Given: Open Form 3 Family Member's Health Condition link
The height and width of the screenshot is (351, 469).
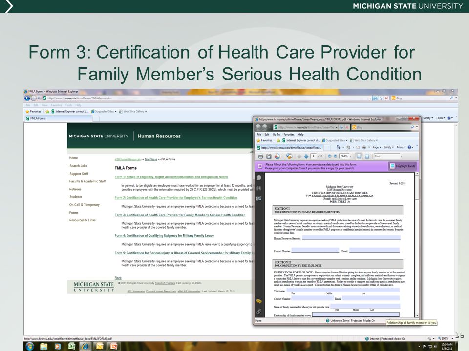Looking at the screenshot, I should pyautogui.click(x=180, y=215).
